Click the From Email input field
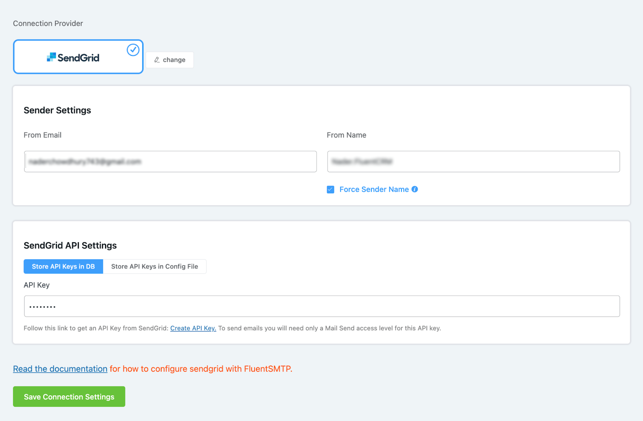Image resolution: width=643 pixels, height=421 pixels. tap(170, 161)
